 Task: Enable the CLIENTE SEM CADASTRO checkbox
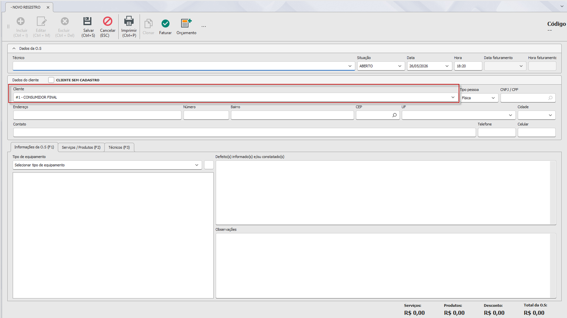coord(51,80)
